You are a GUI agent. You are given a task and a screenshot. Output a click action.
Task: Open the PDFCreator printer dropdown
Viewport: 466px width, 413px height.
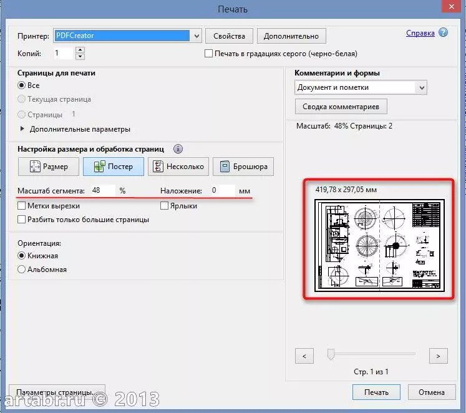click(x=197, y=36)
